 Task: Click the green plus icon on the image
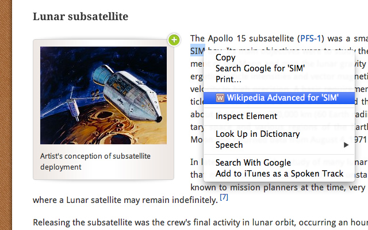coord(174,40)
